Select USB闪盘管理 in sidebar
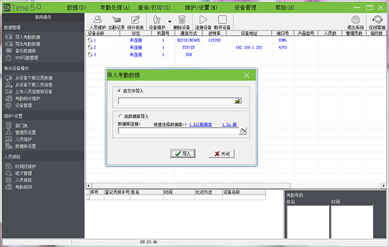The height and width of the screenshot is (247, 389). pyautogui.click(x=22, y=58)
